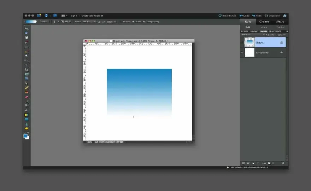This screenshot has height=191, width=311.
Task: Switch to Quick edit mode
Action: 264,27
